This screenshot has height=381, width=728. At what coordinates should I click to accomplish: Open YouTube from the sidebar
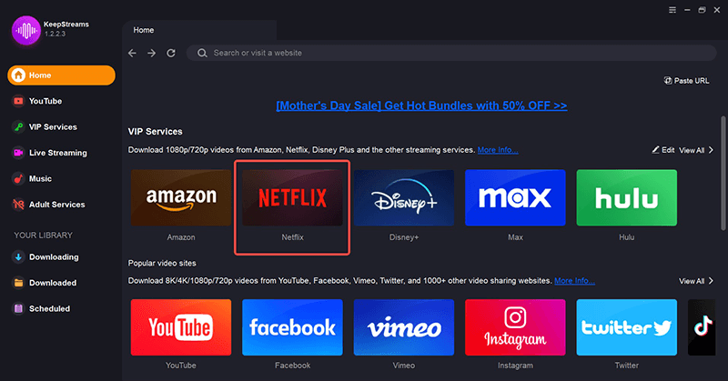click(x=45, y=101)
